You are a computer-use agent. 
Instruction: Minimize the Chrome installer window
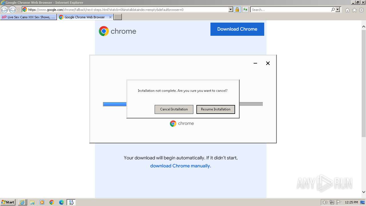255,63
